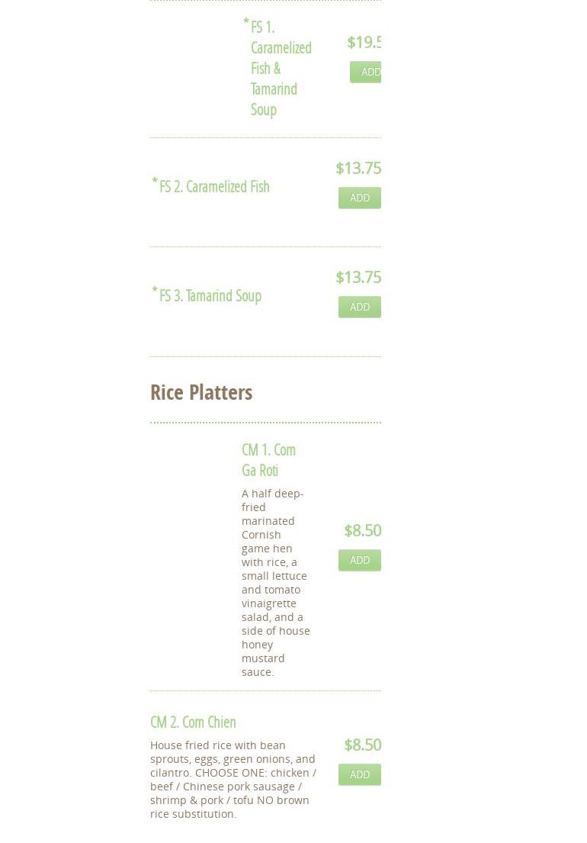Select the $13.75 price of FS 2. Caramelized Fish
This screenshot has width=587, height=843.
(358, 168)
